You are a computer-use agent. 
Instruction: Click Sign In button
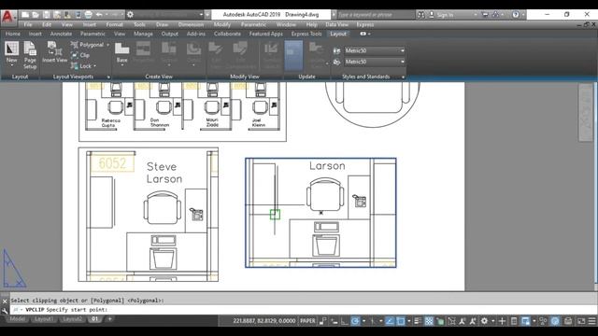[x=442, y=15]
